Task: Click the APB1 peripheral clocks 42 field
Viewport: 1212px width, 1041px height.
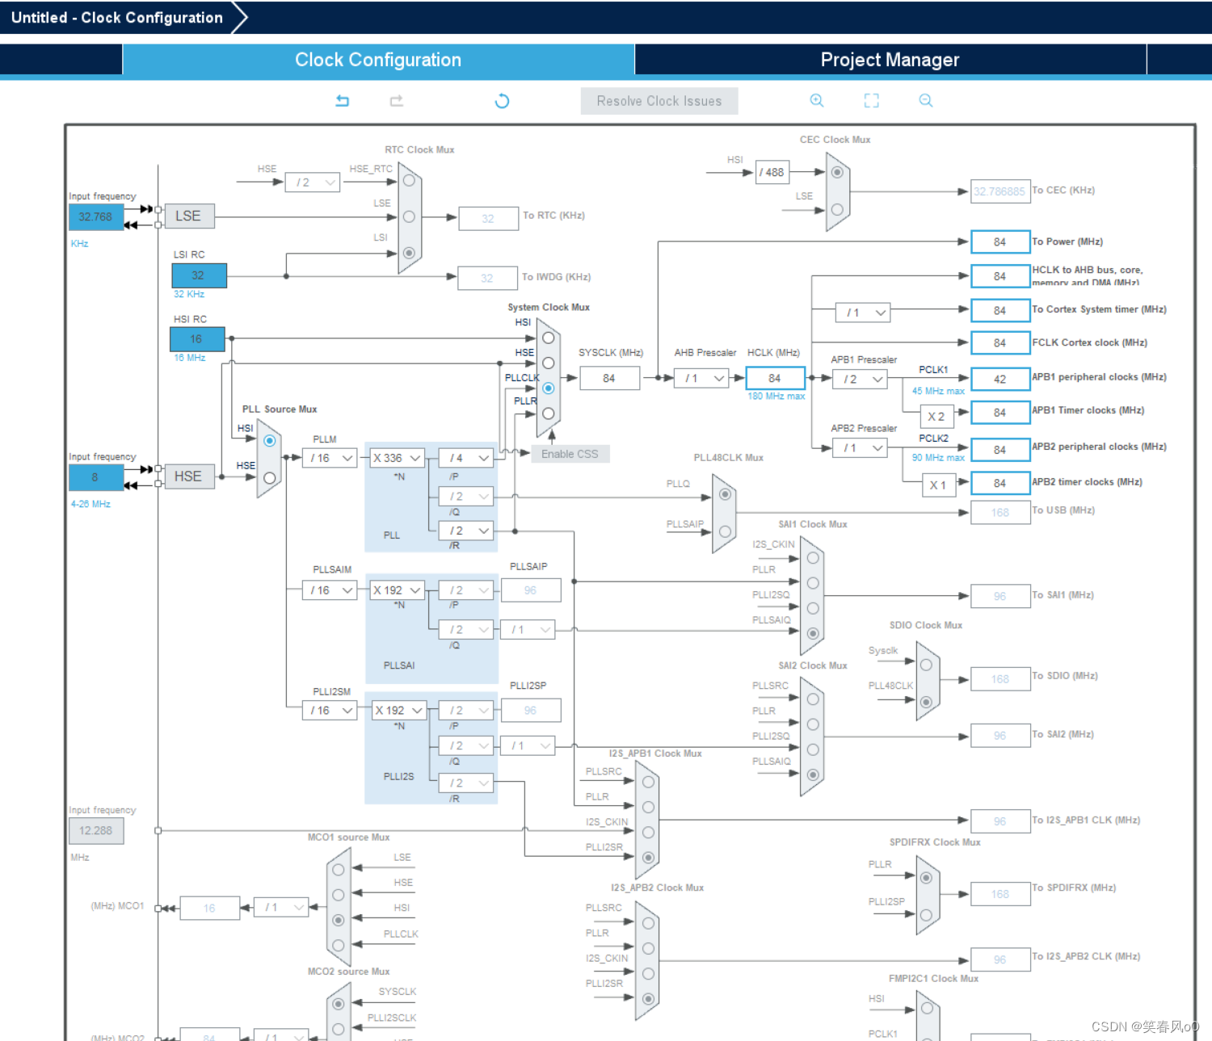Action: 1000,379
